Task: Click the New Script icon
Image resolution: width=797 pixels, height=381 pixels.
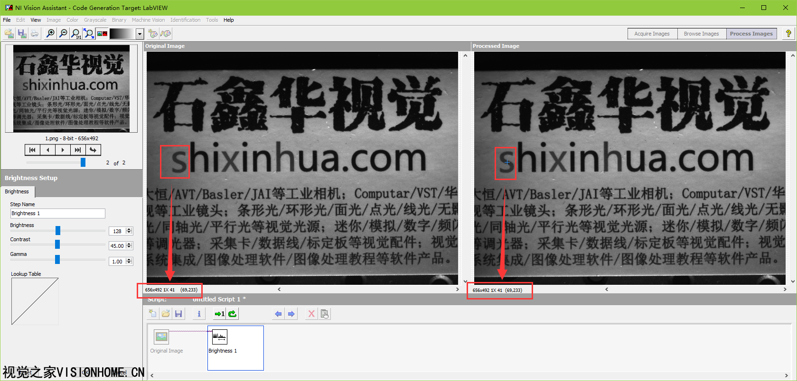Action: tap(152, 314)
